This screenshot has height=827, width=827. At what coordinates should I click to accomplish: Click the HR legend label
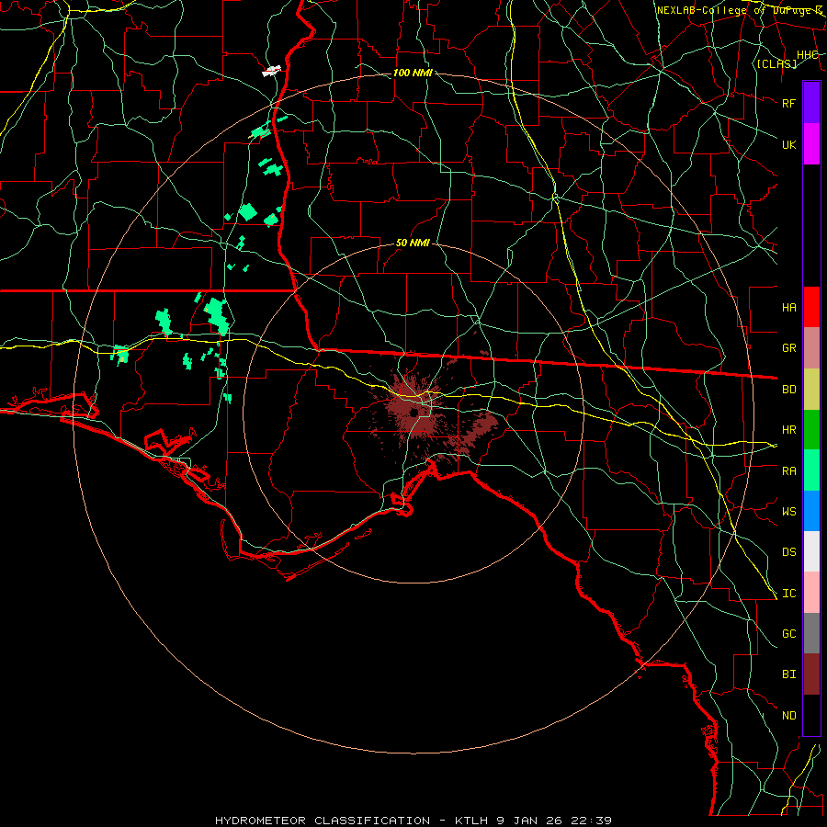pos(789,430)
